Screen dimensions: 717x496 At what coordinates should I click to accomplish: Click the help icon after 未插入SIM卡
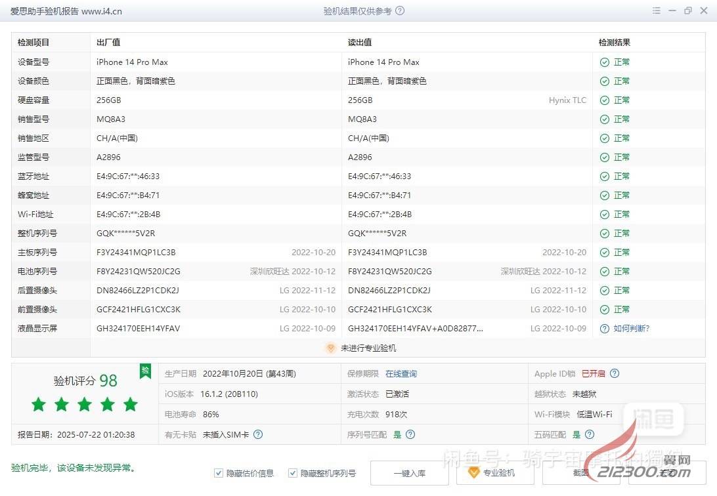258,434
